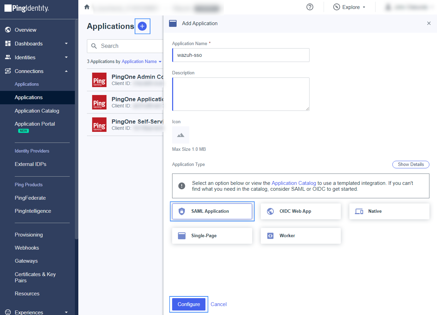Click into the Description text area
Image resolution: width=437 pixels, height=315 pixels.
pyautogui.click(x=241, y=94)
